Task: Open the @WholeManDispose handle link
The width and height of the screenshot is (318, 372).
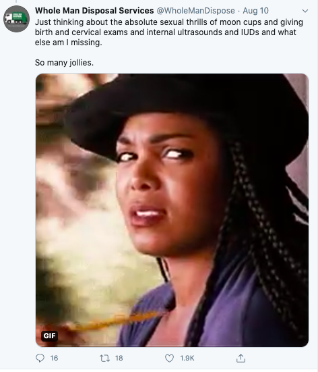Action: (x=196, y=11)
